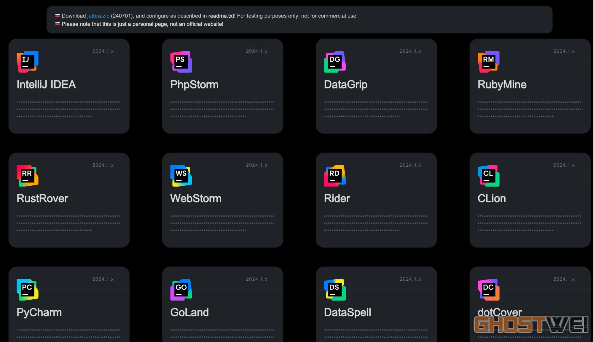Click the dotCover DC logo icon
This screenshot has height=342, width=593.
click(488, 290)
